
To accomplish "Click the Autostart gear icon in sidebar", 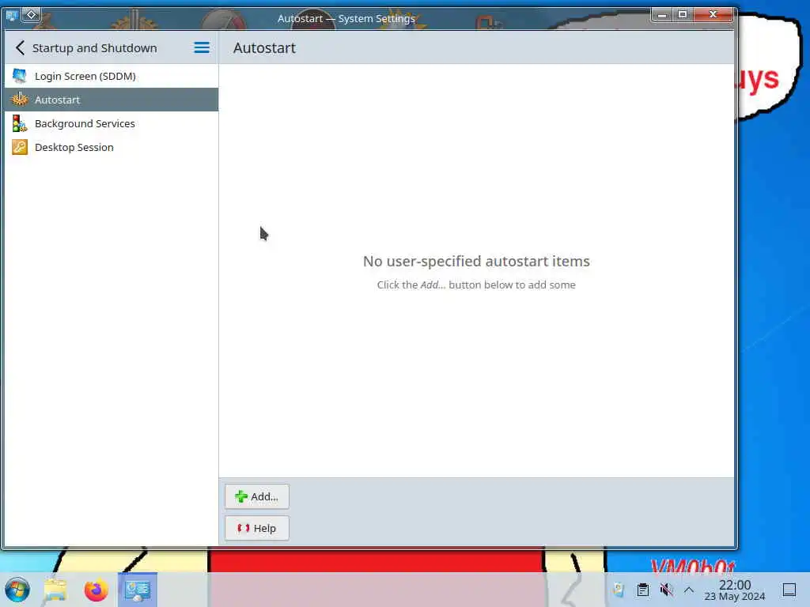I will [20, 100].
